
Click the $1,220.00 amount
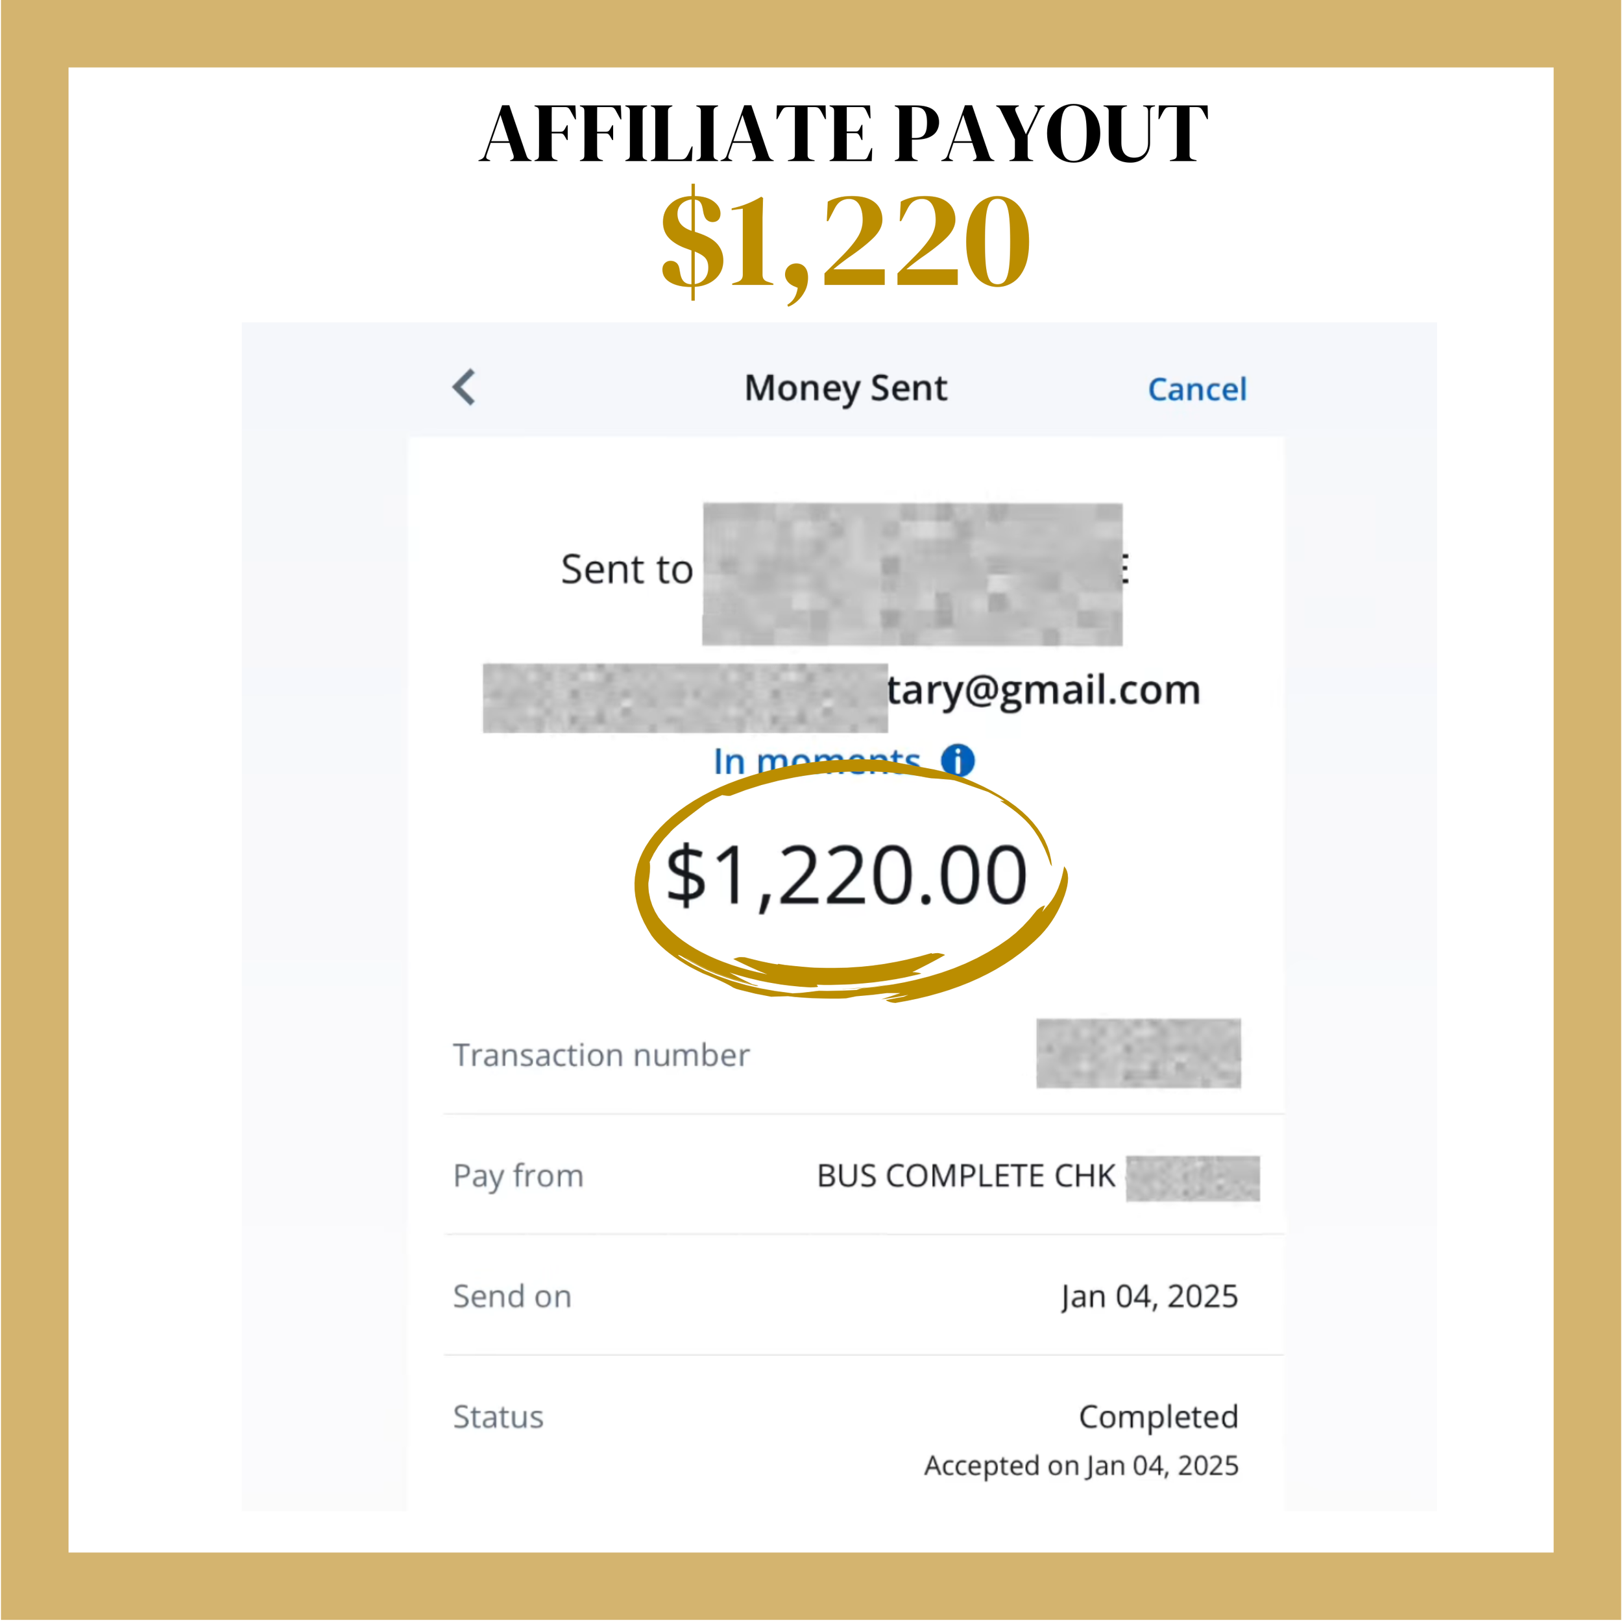tap(845, 876)
